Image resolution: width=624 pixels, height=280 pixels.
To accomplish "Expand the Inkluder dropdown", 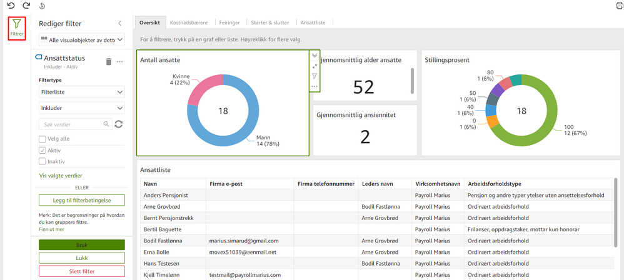I will (x=81, y=108).
